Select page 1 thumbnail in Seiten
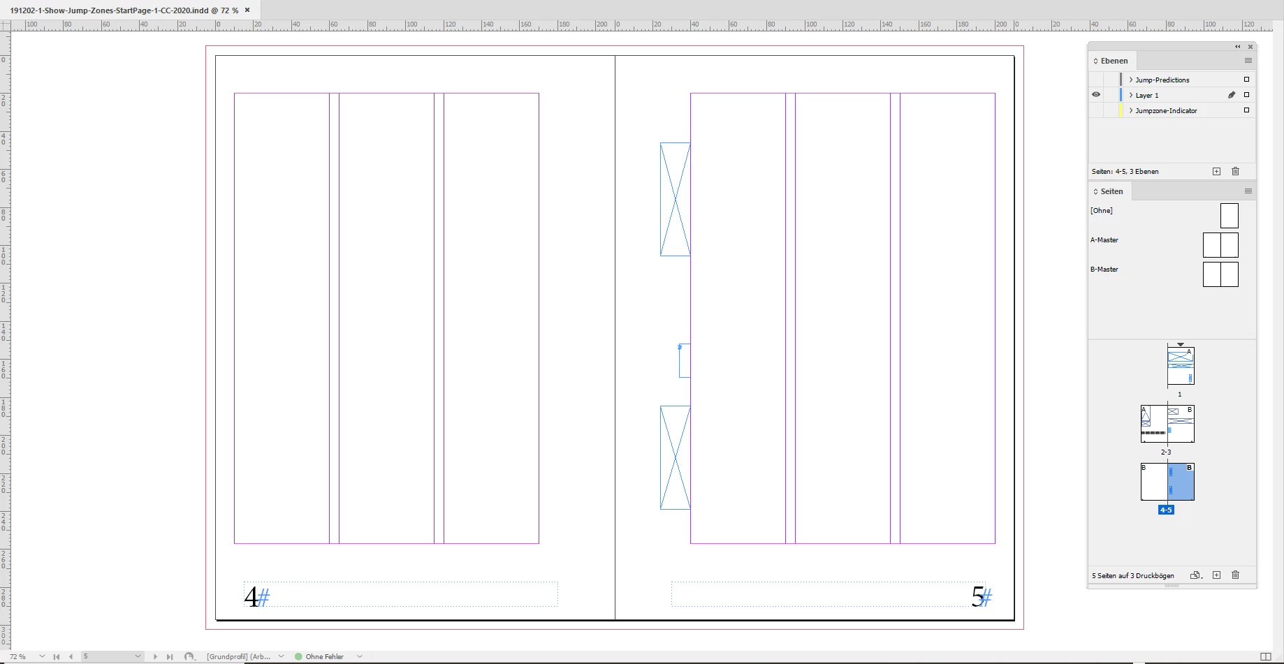The height and width of the screenshot is (664, 1284). [x=1181, y=366]
